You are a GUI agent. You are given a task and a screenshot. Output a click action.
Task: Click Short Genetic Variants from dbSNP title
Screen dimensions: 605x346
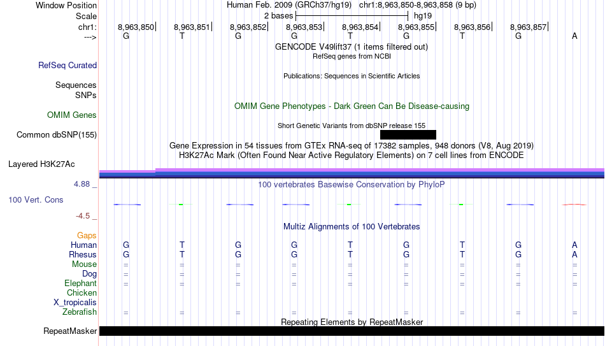352,126
